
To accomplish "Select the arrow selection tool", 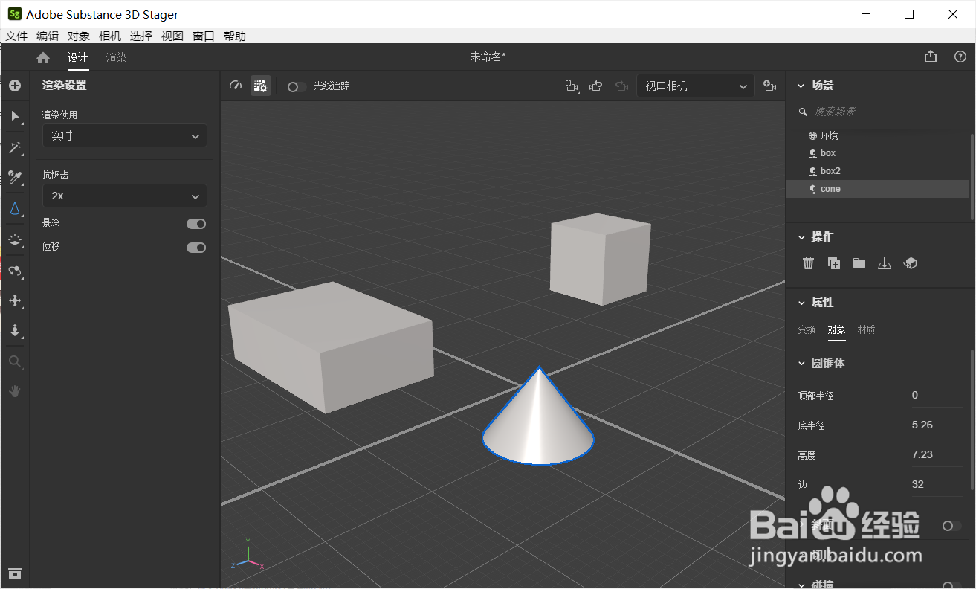I will point(14,117).
